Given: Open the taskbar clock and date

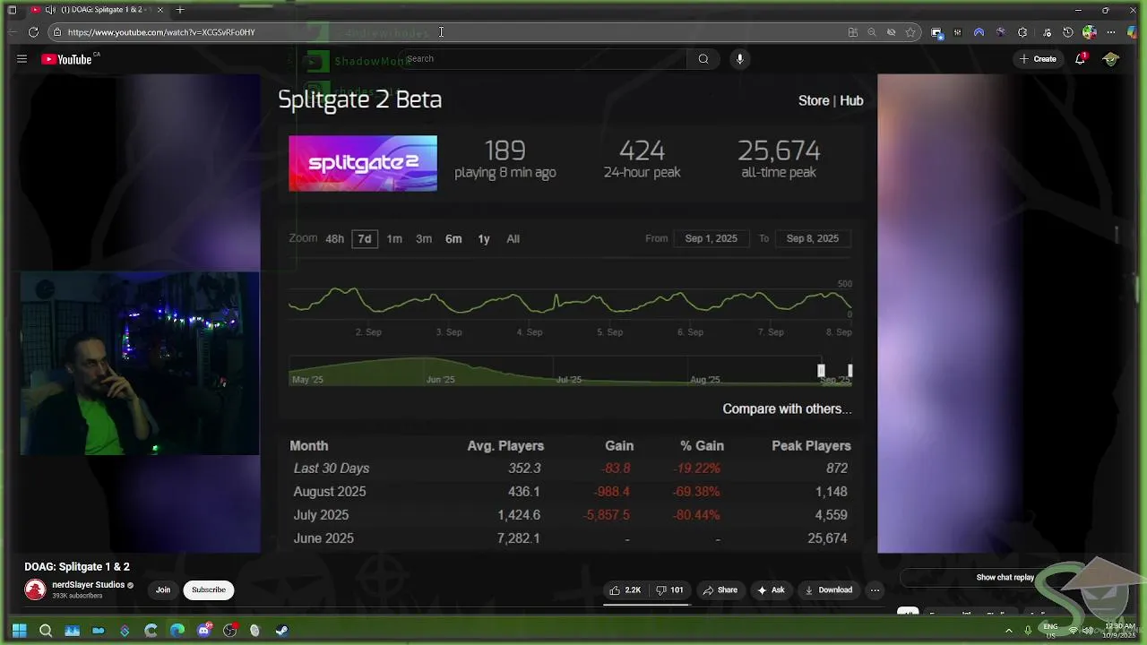Looking at the screenshot, I should 1120,631.
